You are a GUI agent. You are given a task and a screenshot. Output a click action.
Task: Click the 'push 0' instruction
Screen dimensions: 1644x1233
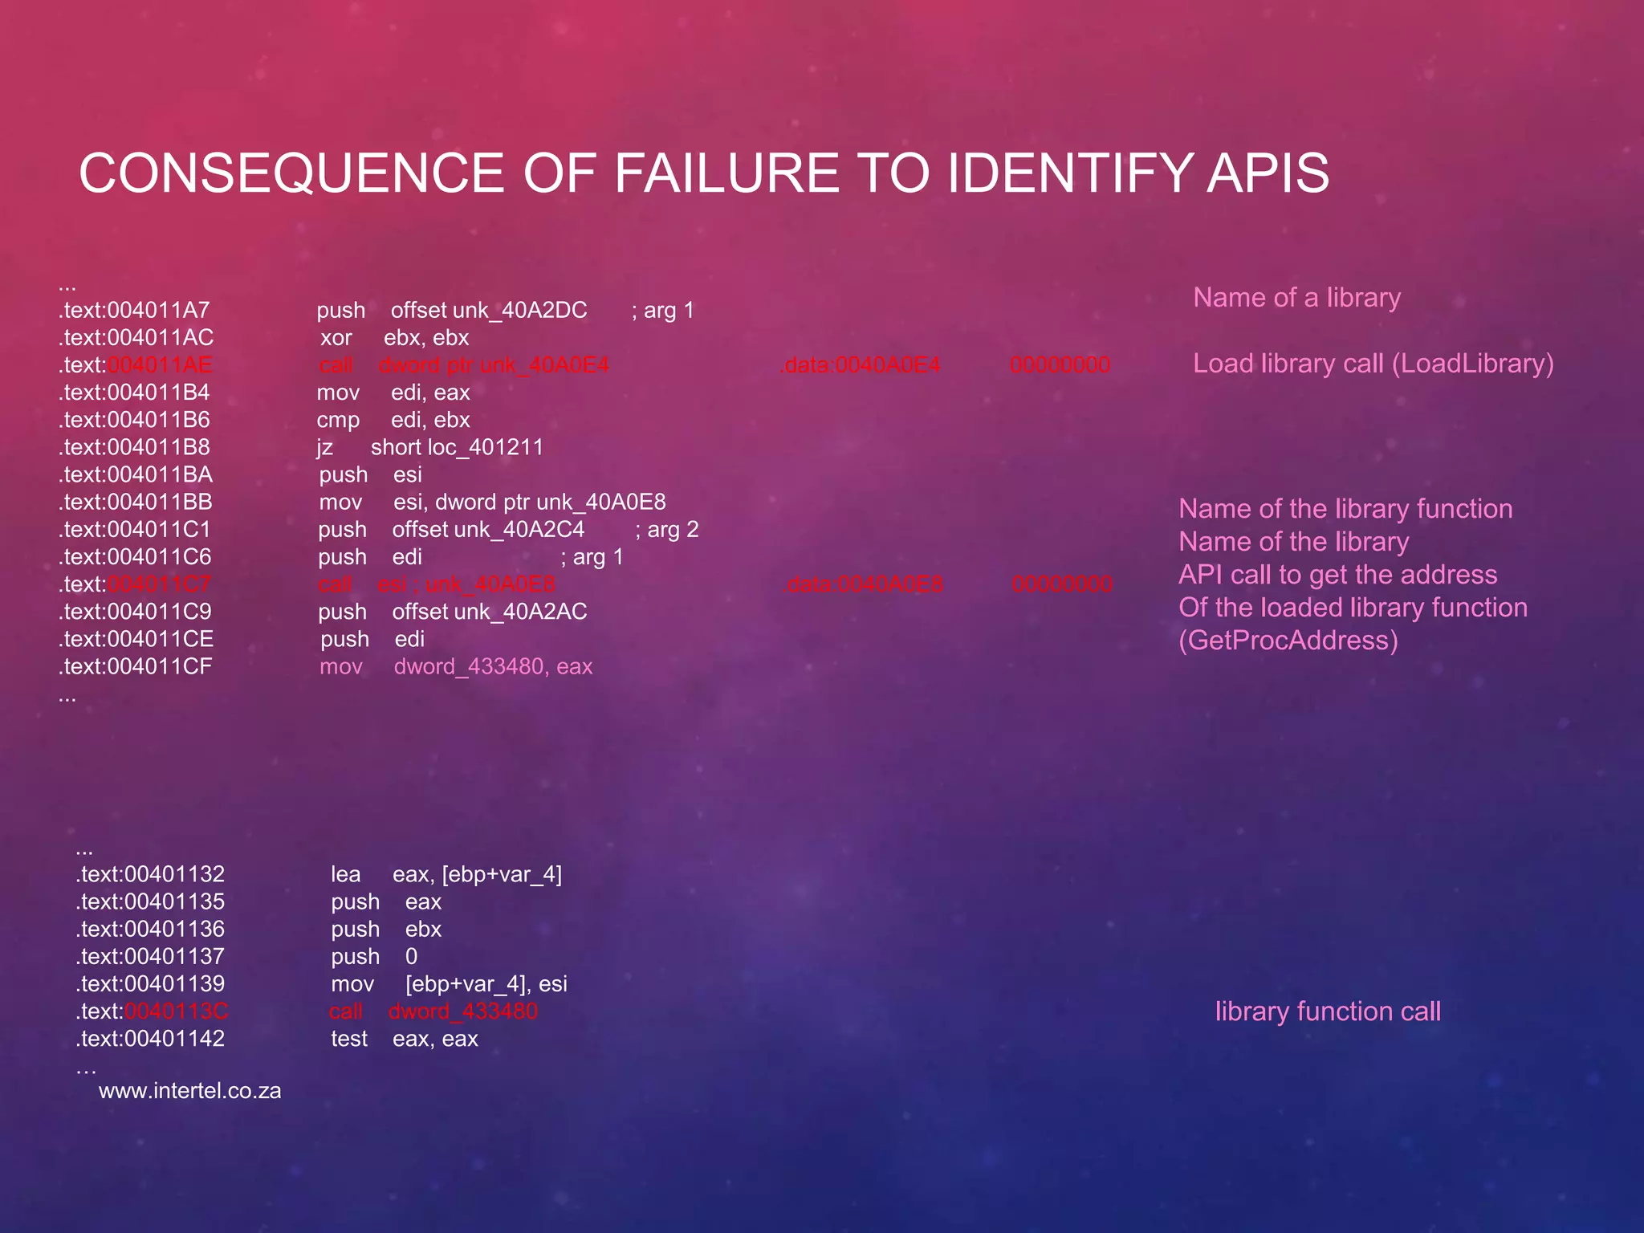tap(374, 956)
